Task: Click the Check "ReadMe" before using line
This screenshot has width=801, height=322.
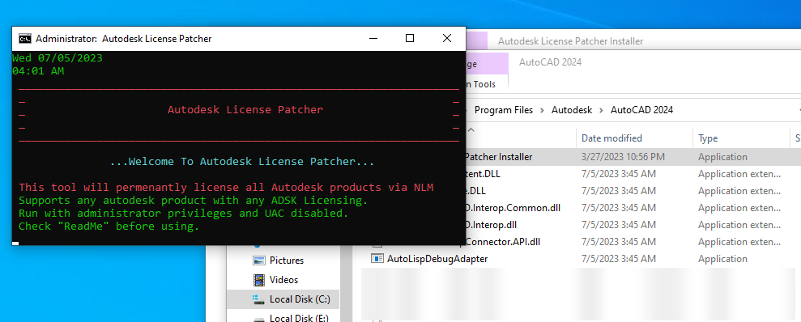Action: [109, 226]
